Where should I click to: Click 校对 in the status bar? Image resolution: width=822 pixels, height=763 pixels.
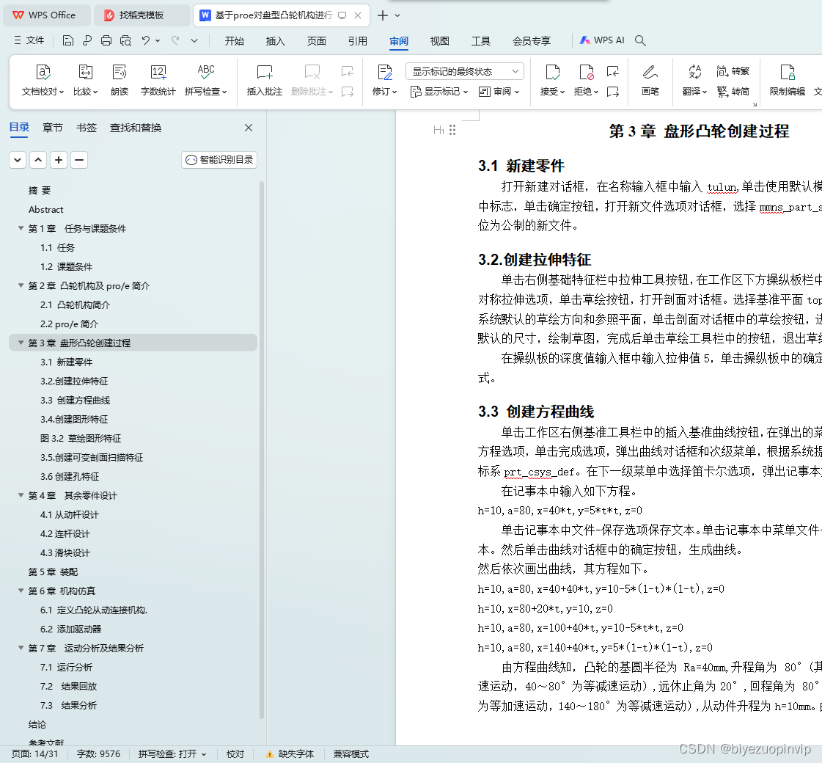(235, 754)
